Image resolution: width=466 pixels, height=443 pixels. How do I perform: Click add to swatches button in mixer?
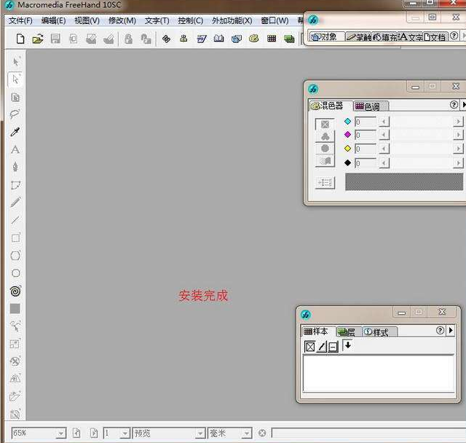tap(325, 182)
